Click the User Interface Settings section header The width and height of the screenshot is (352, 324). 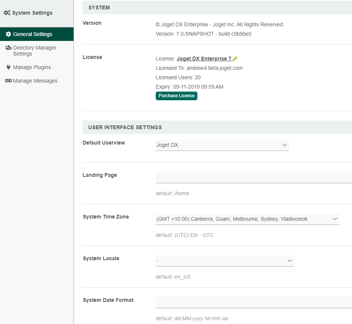(217, 127)
